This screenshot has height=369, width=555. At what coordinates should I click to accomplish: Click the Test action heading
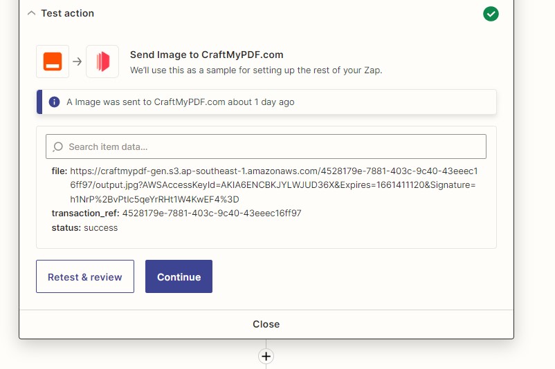(68, 13)
